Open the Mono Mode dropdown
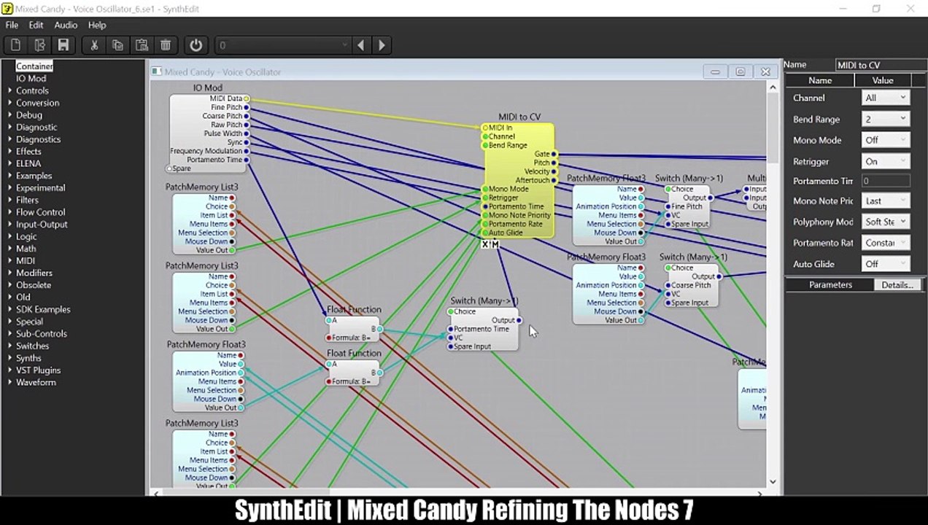The height and width of the screenshot is (525, 928). coord(886,140)
